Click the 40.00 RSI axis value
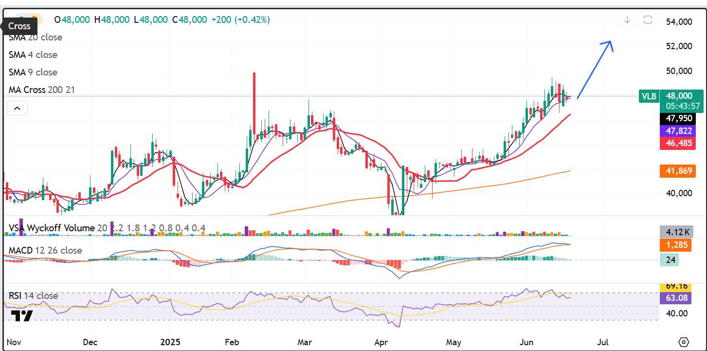707x351 pixels. [x=676, y=314]
